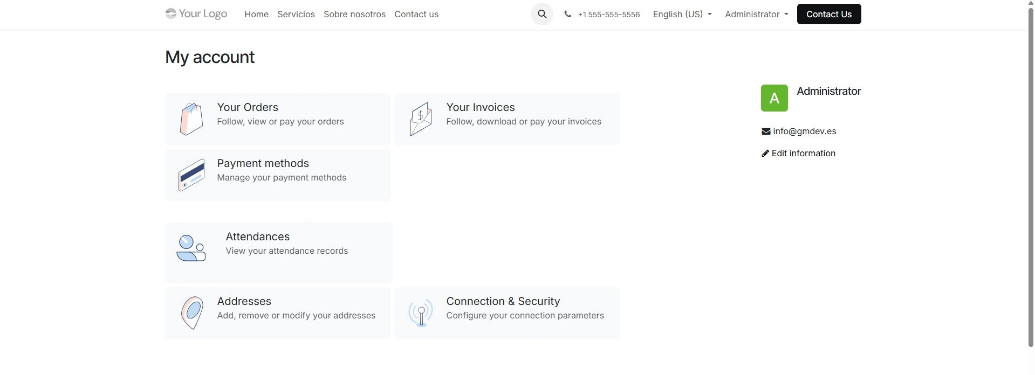Click the green Administrator avatar
The image size is (1035, 375).
point(774,98)
